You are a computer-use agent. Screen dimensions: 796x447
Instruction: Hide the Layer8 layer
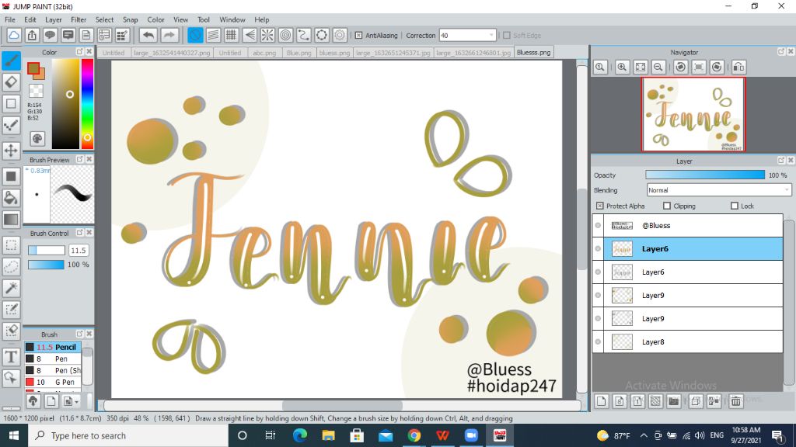[598, 342]
